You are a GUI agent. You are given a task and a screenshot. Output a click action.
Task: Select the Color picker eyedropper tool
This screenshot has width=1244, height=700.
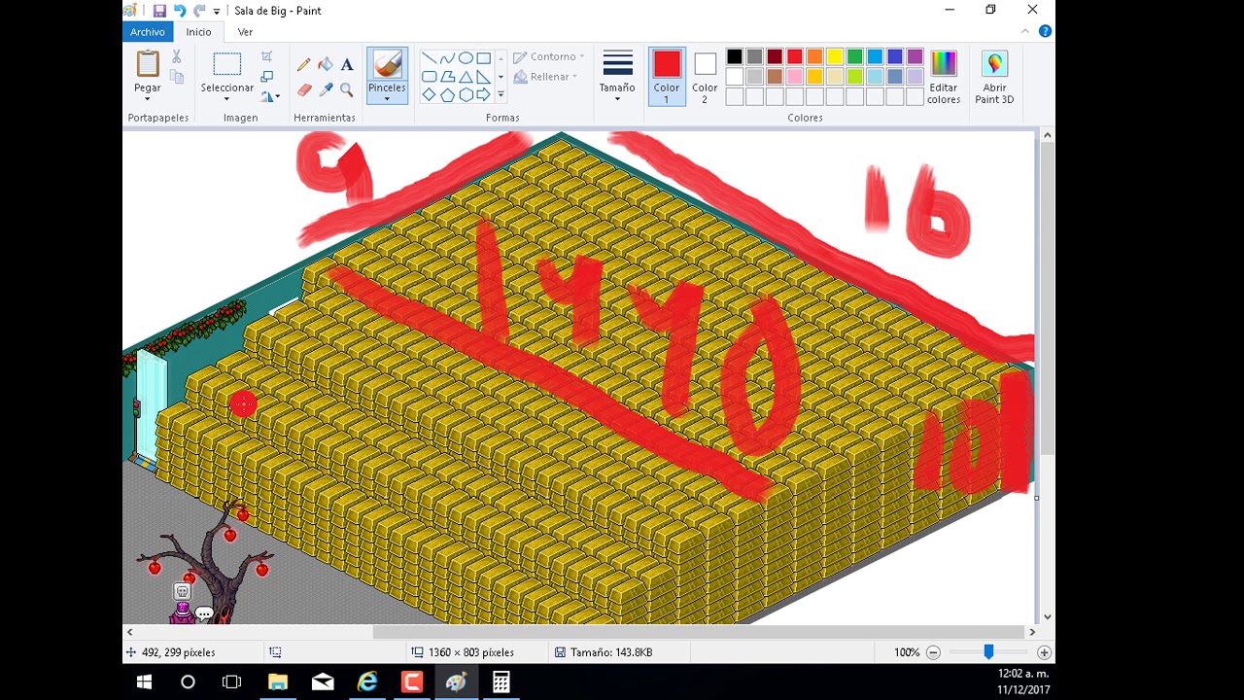coord(326,89)
